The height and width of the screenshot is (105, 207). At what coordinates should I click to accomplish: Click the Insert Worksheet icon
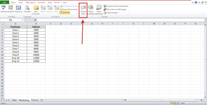41,100
